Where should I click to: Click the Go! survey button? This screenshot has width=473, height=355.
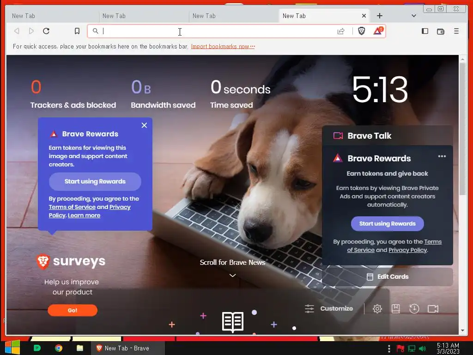(x=73, y=310)
